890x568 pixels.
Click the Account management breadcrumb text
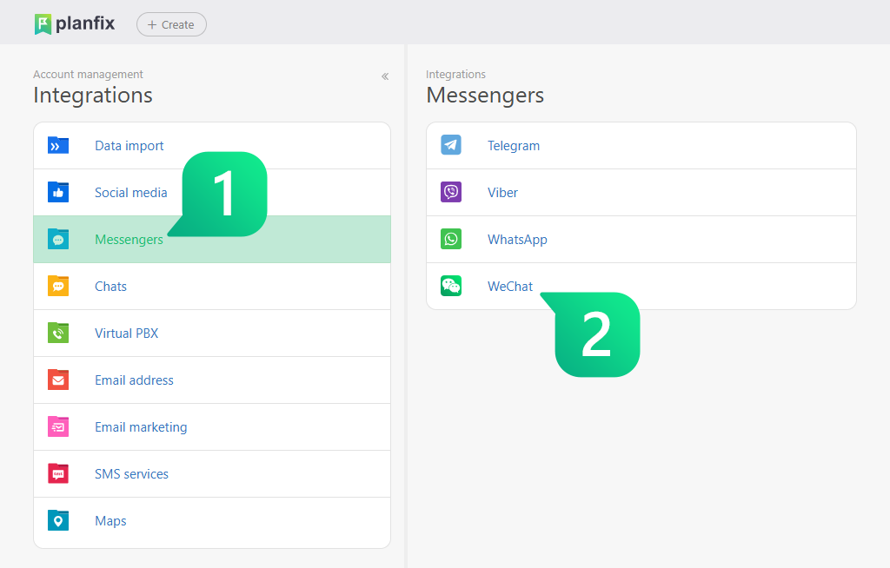pos(88,75)
